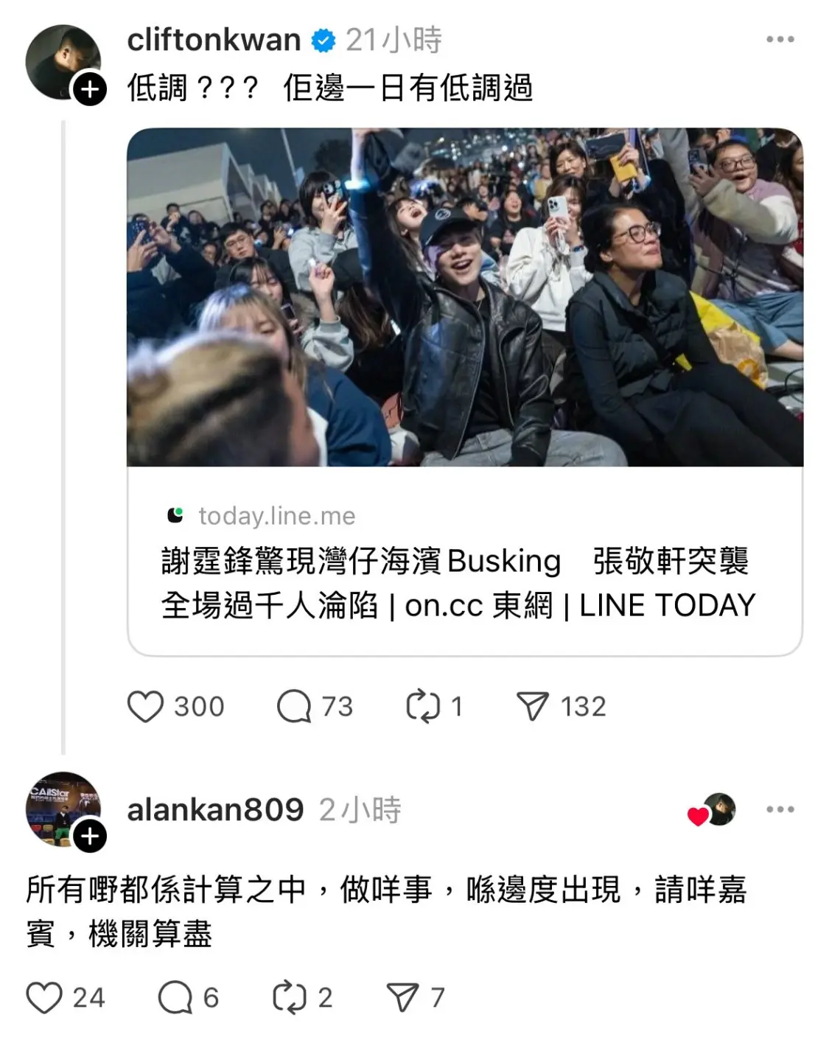Repost alankan809's reply
The width and height of the screenshot is (829, 1040).
click(x=290, y=998)
